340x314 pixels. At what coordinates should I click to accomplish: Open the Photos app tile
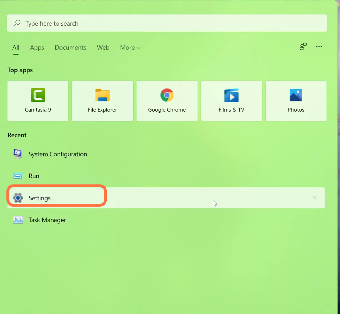[296, 101]
